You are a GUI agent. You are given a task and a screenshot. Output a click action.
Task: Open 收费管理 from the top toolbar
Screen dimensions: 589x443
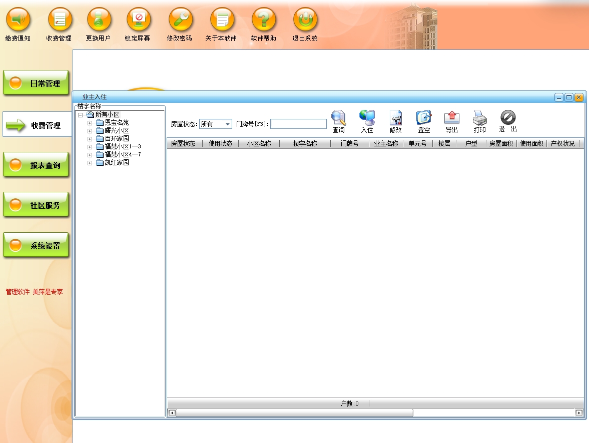click(60, 20)
